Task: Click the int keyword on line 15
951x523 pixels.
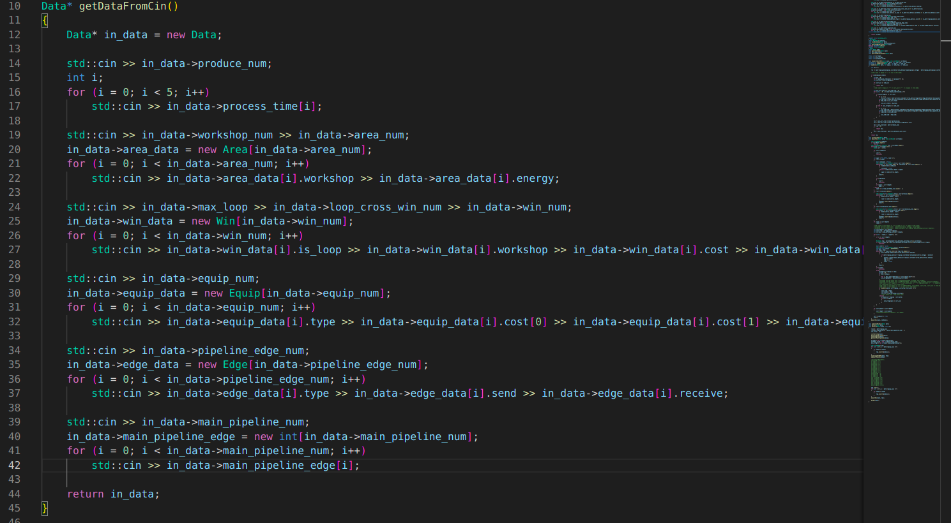Action: click(x=76, y=78)
